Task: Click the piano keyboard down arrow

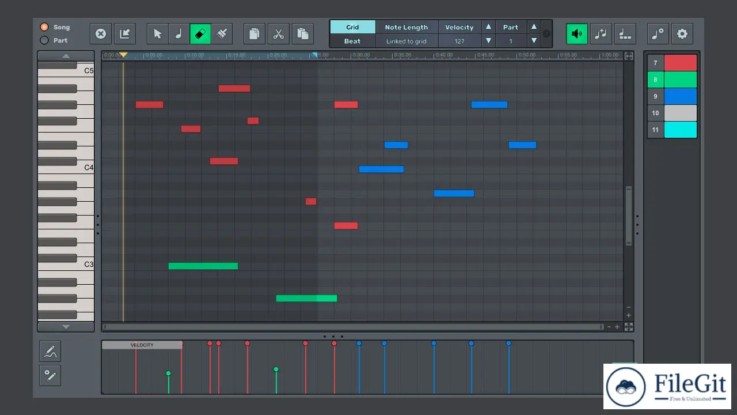Action: 66,327
